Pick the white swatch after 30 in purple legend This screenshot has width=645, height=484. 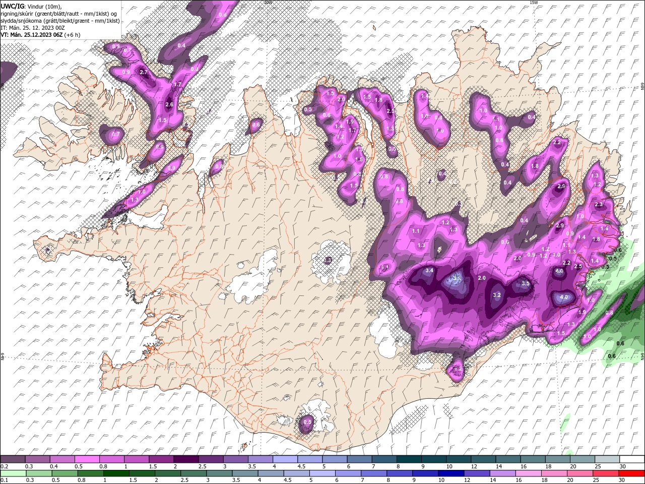[632, 459]
